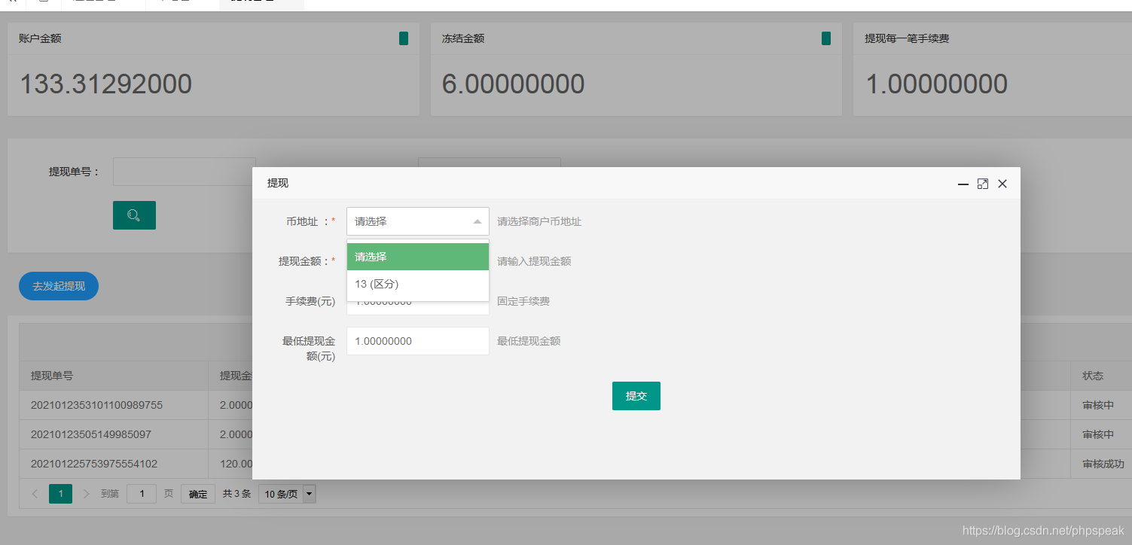Click the account amount 133.31292000

tap(105, 84)
